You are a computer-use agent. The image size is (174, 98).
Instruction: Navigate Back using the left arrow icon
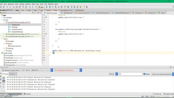coord(30,7)
